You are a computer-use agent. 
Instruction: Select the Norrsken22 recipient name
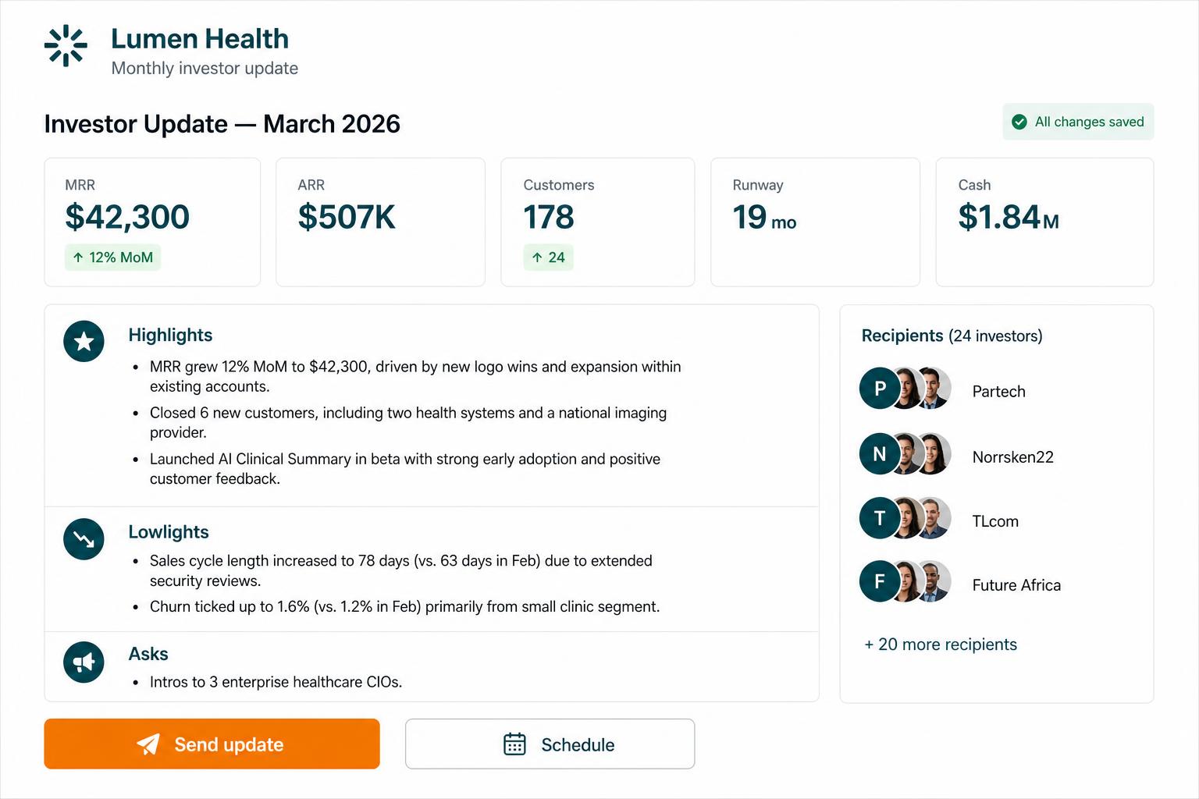pos(1012,457)
